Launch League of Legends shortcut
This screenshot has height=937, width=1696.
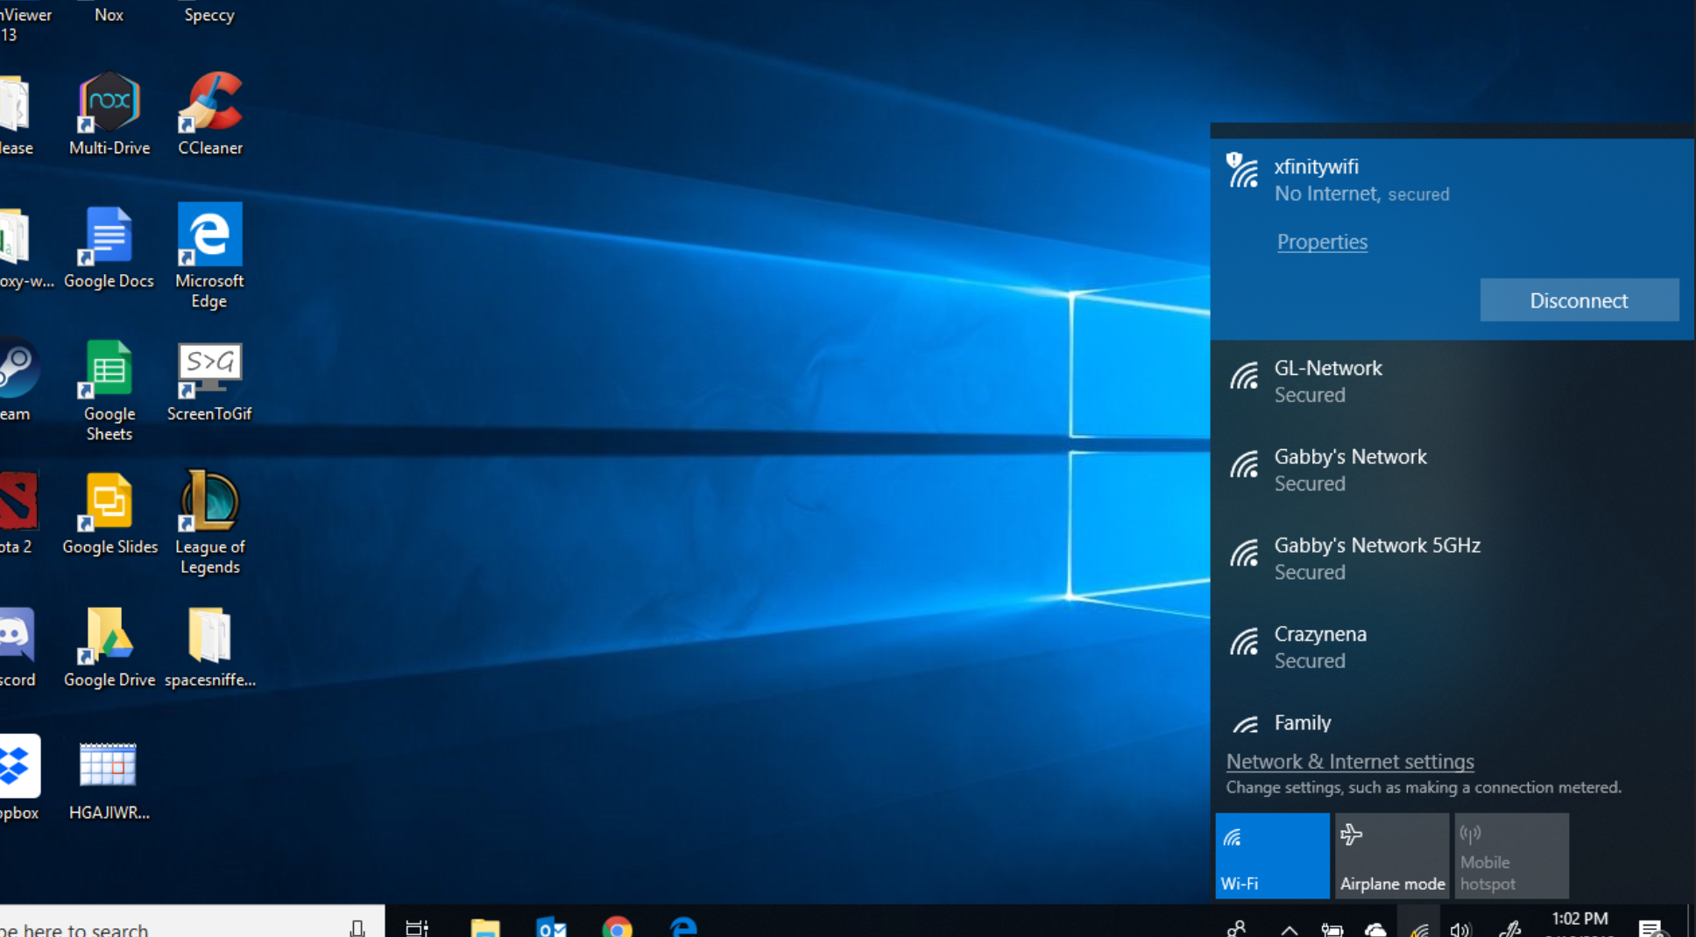pyautogui.click(x=209, y=523)
